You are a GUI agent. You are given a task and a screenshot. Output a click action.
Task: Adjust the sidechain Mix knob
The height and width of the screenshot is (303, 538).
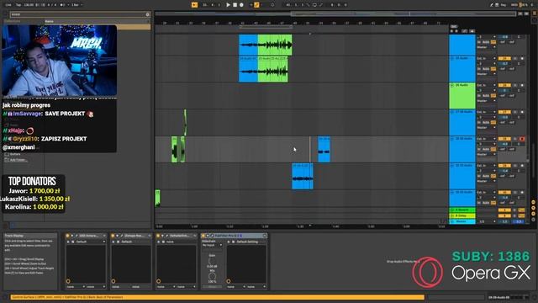[212, 276]
